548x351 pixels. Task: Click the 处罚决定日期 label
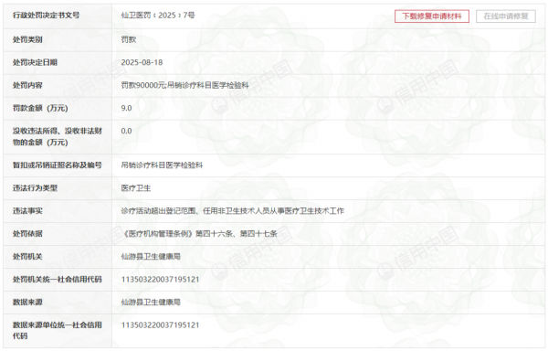click(x=35, y=62)
